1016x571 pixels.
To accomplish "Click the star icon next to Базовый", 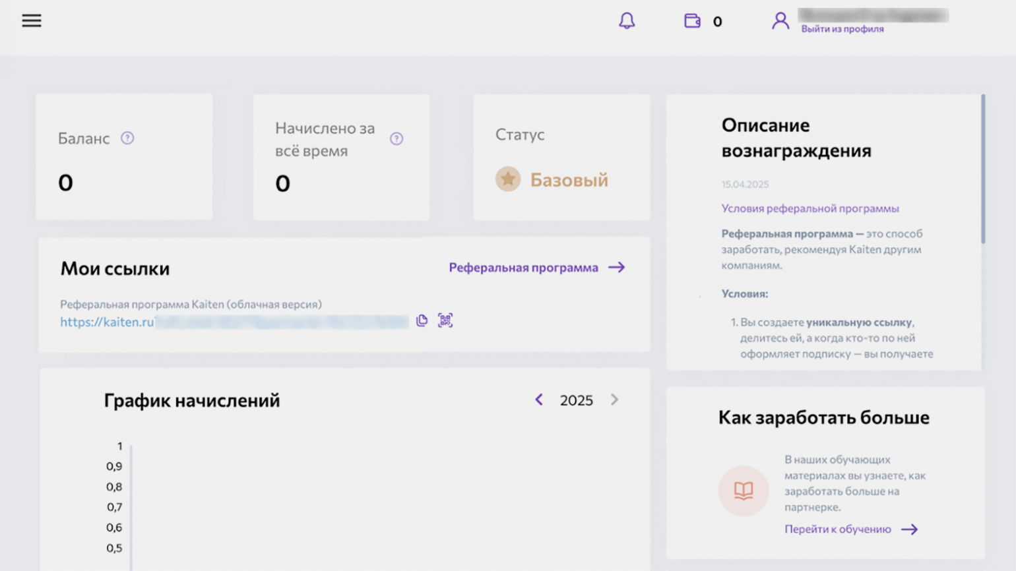I will [508, 179].
